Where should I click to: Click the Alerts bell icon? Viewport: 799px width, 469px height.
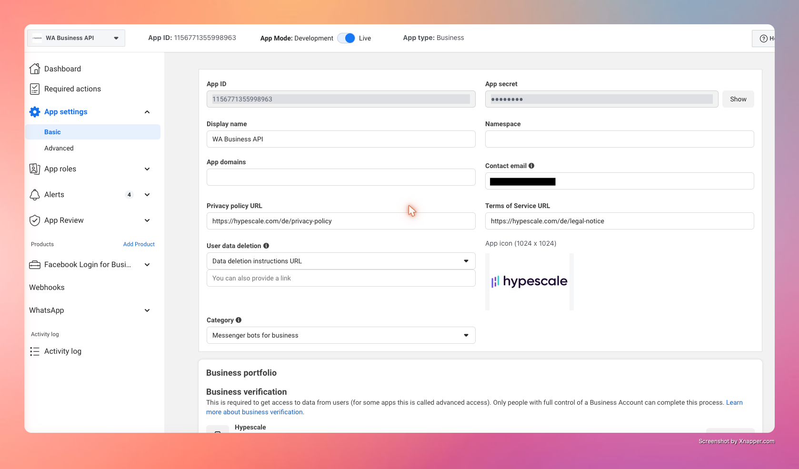point(35,195)
